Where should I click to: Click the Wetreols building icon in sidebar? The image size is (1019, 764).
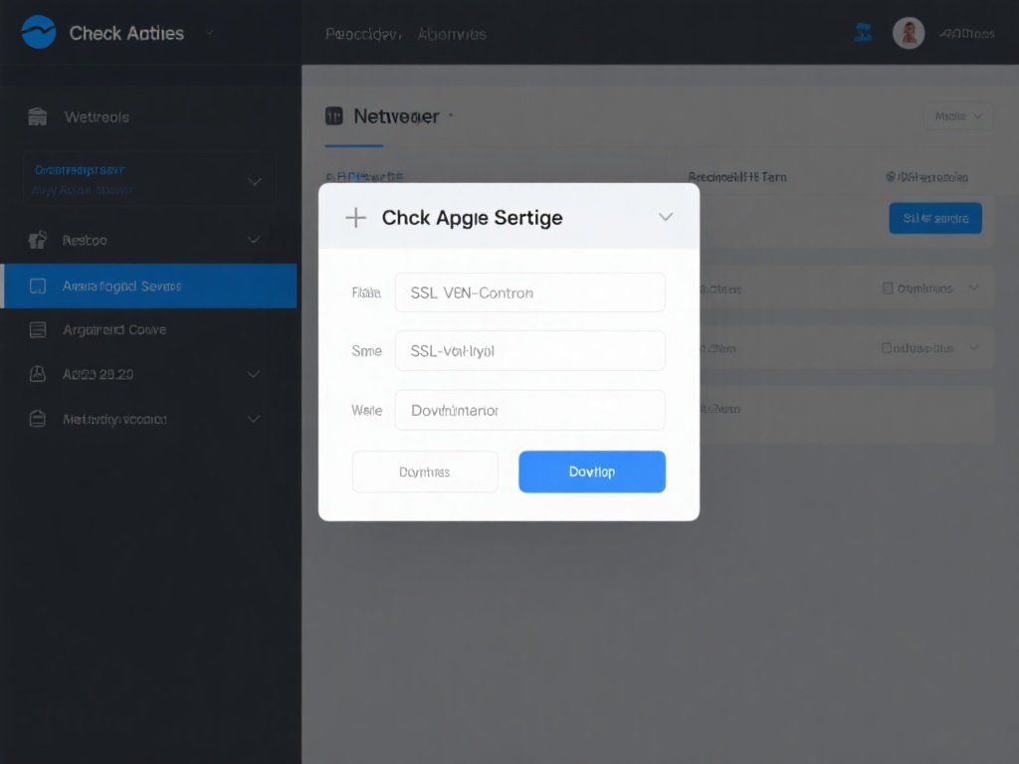[x=38, y=117]
